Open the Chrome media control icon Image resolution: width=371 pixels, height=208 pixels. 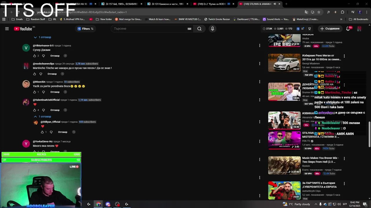(353, 12)
